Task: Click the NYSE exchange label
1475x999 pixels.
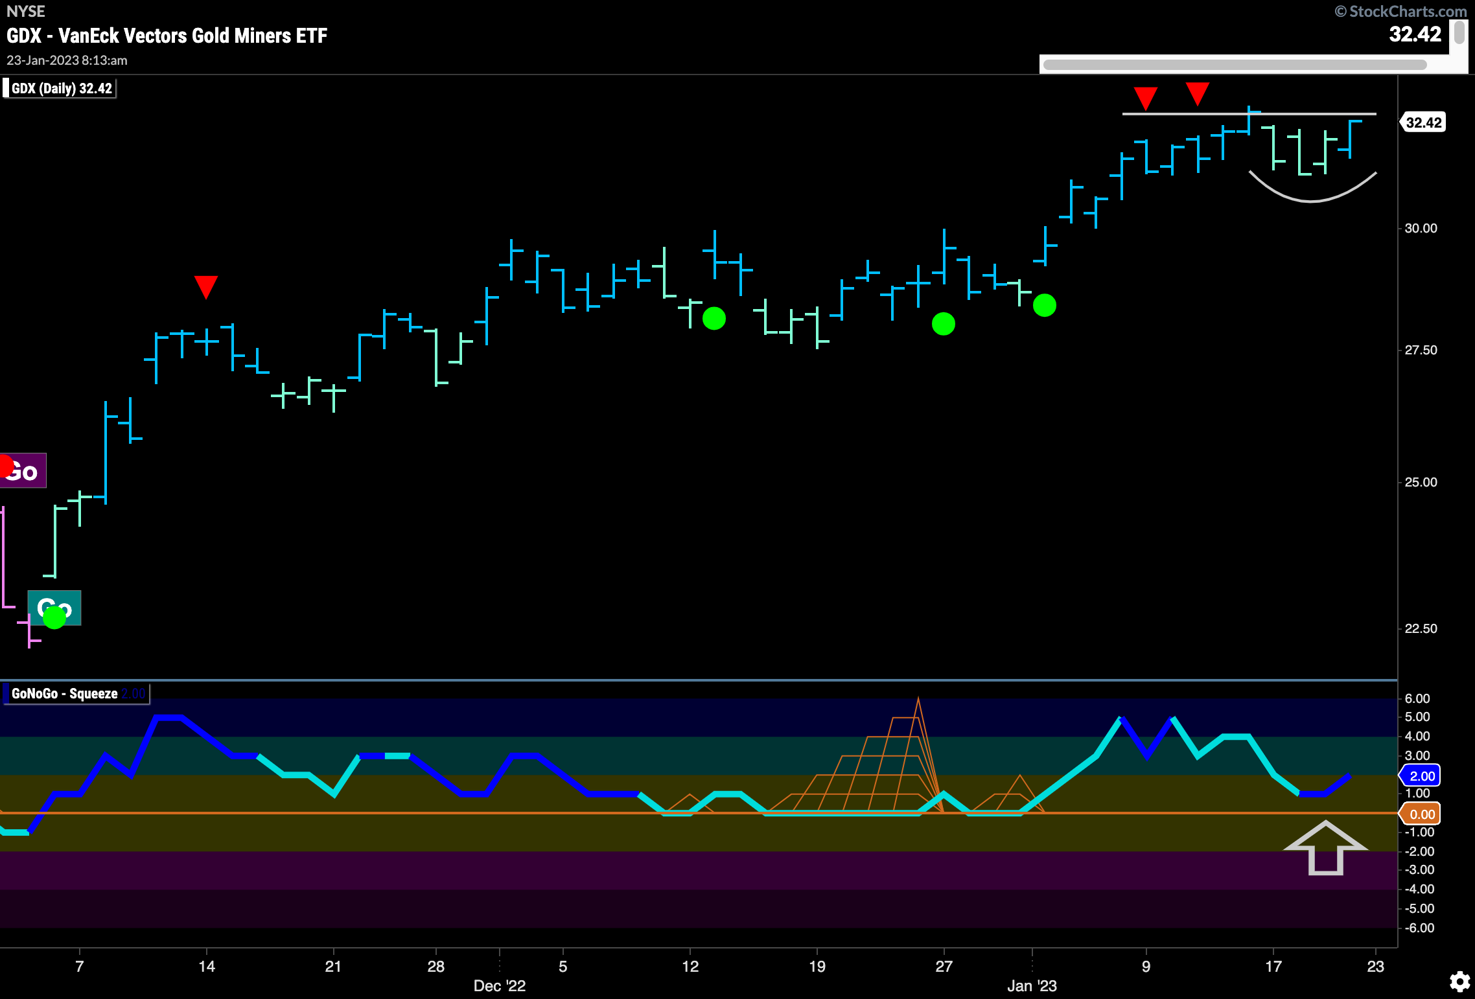Action: (26, 12)
